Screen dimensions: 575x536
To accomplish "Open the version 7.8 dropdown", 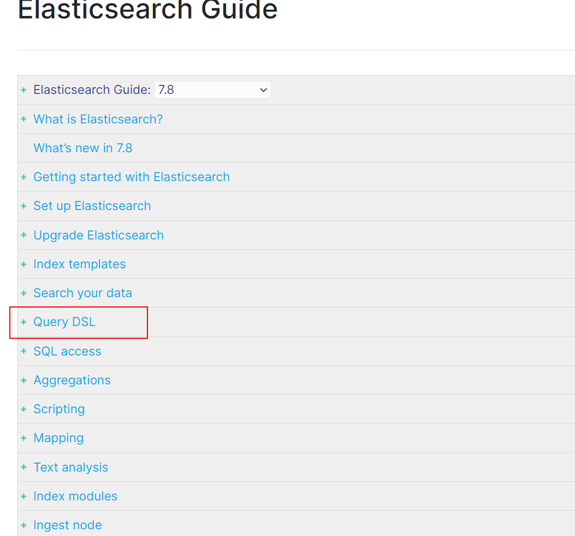I will tap(212, 90).
